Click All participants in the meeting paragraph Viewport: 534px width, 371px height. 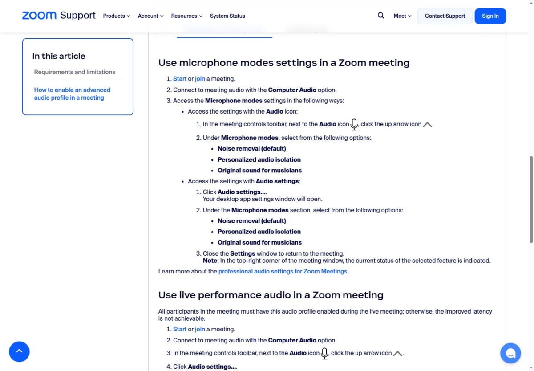click(x=325, y=315)
